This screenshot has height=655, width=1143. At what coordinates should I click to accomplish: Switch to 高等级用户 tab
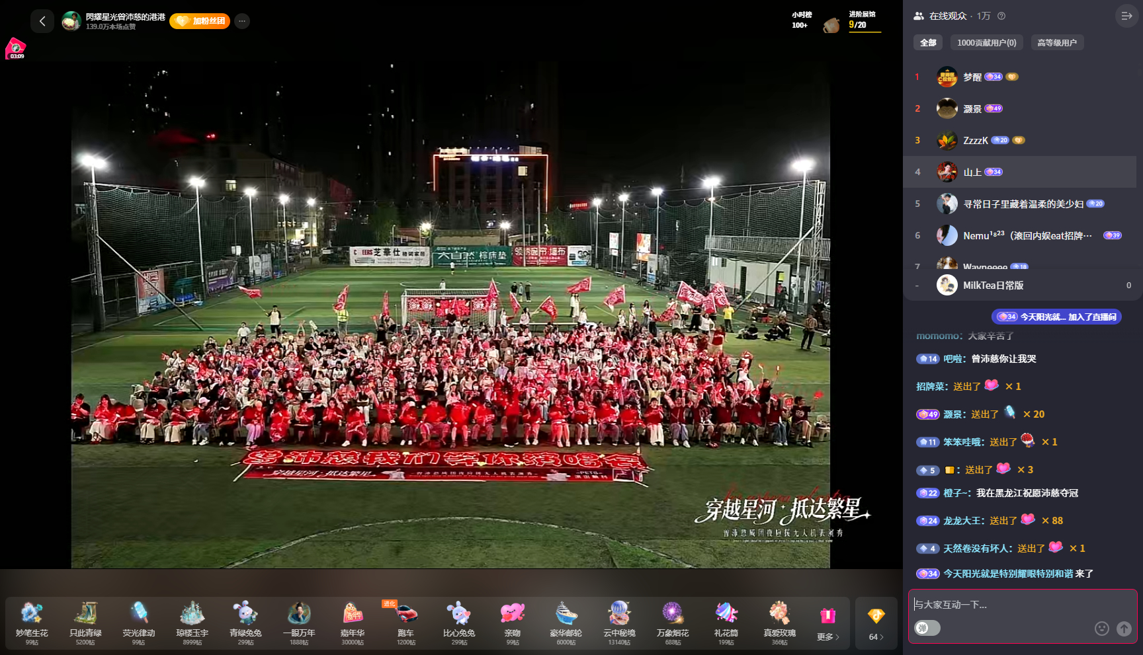click(1056, 42)
